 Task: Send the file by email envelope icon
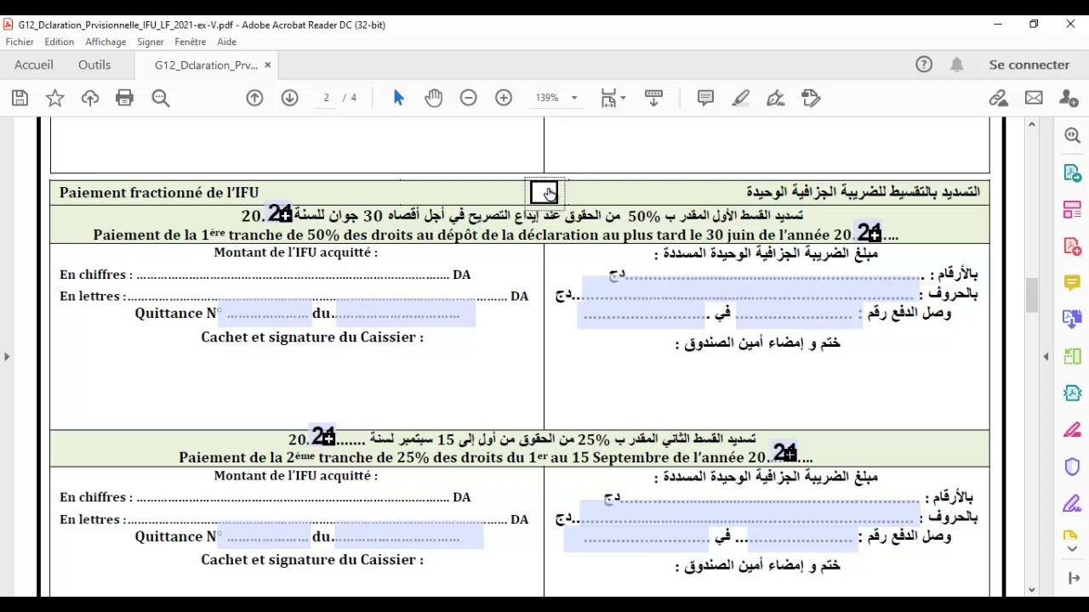(1034, 98)
